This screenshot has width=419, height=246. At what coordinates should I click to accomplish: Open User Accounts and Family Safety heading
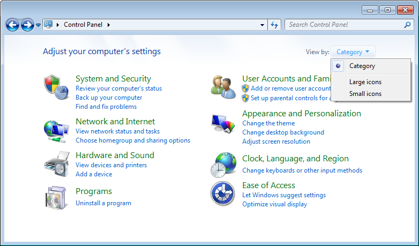[x=287, y=79]
